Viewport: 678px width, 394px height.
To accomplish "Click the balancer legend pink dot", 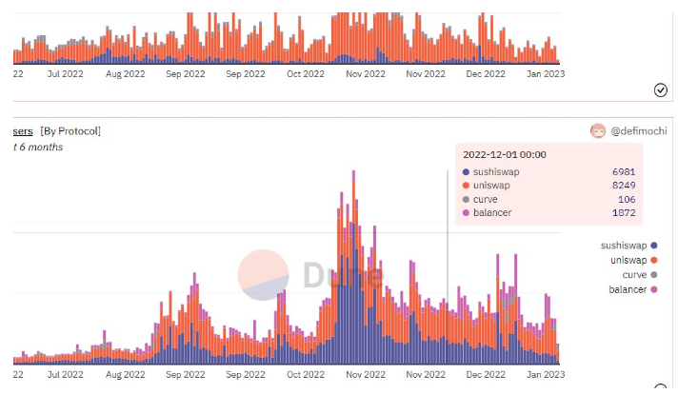I will [x=654, y=289].
